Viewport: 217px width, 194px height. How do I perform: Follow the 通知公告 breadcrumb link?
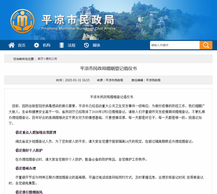click(51, 59)
